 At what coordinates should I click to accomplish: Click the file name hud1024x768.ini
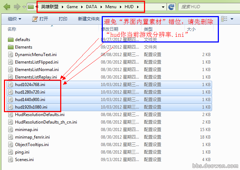click(30, 84)
